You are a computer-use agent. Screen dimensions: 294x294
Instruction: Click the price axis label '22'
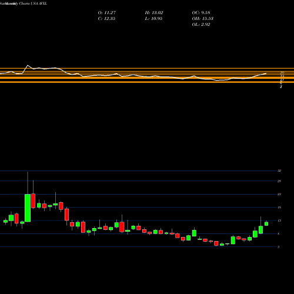[x=279, y=194]
